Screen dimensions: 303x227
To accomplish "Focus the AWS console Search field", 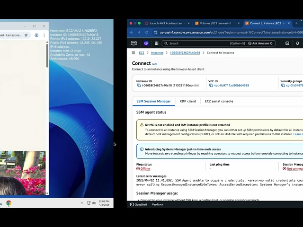I will pos(218,43).
